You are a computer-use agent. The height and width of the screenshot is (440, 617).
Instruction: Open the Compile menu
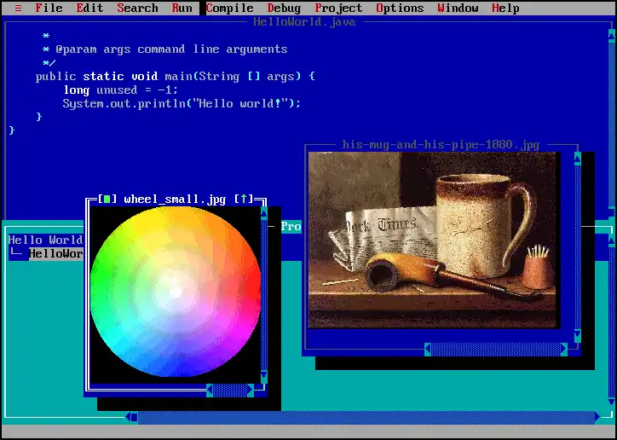[230, 8]
